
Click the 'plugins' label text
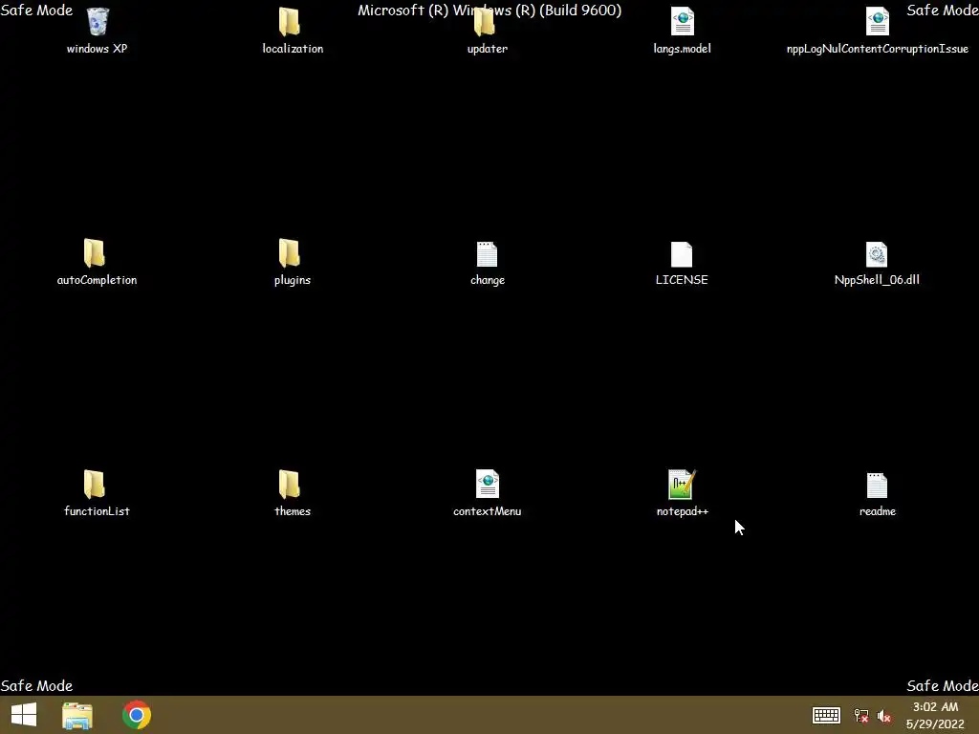click(x=293, y=280)
